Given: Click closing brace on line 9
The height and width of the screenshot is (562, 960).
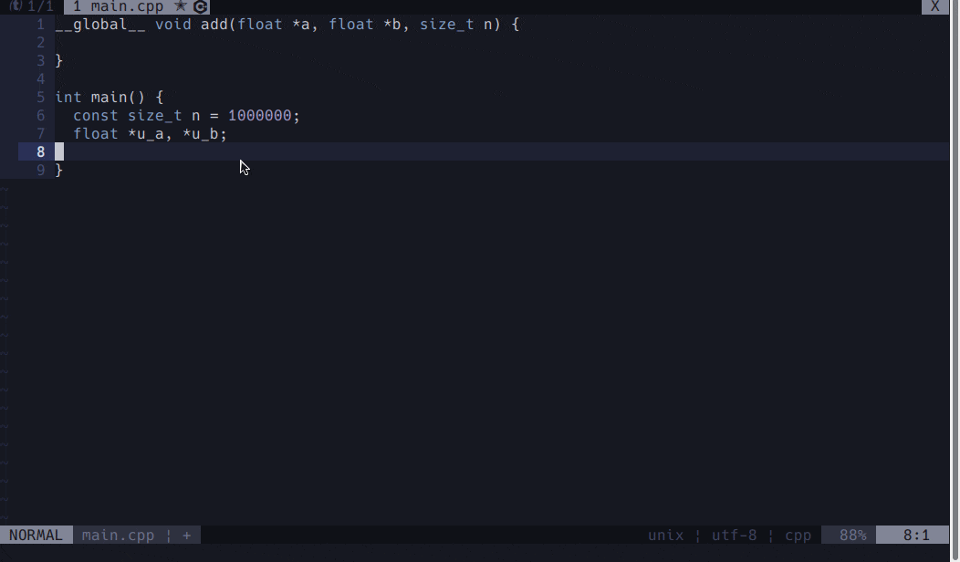Looking at the screenshot, I should 58,171.
